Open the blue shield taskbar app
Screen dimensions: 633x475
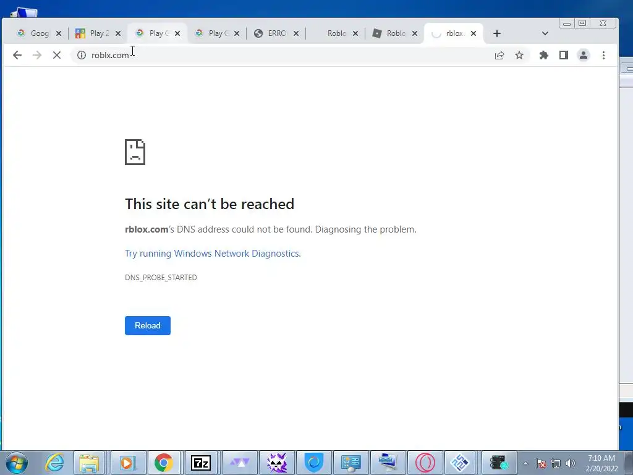point(314,463)
